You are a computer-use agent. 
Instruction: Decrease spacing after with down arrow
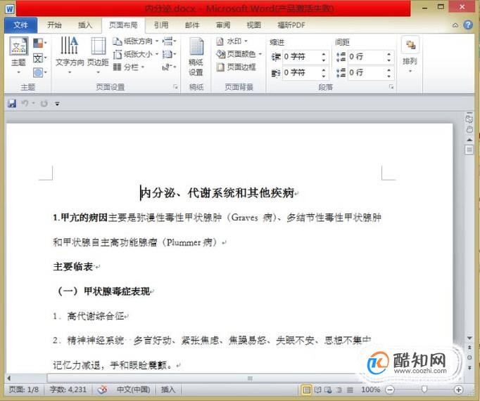click(x=389, y=75)
